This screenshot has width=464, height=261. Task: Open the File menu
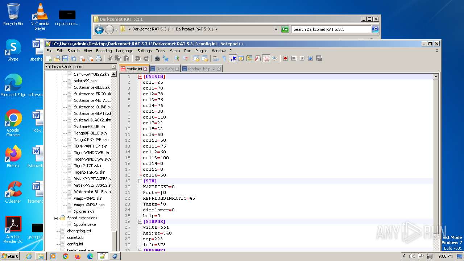49,51
